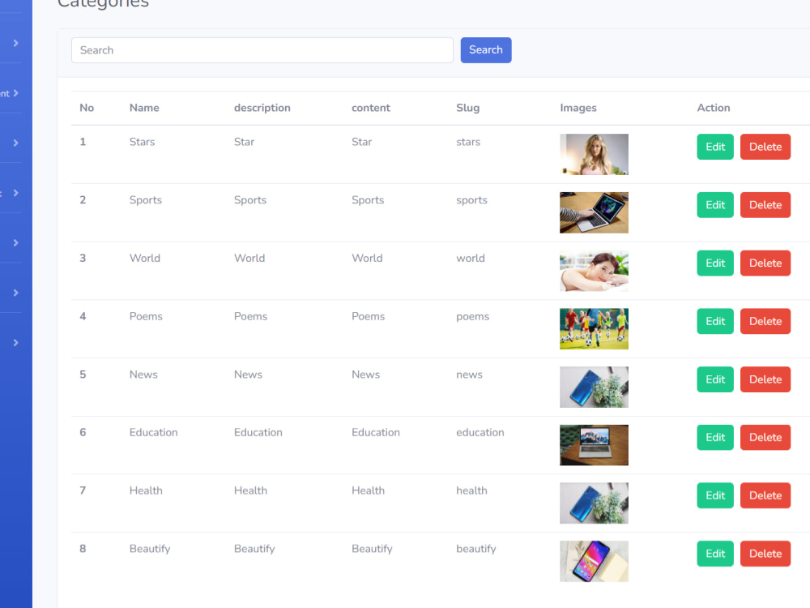The height and width of the screenshot is (608, 810).
Task: Select the 'beautify' slug cell
Action: [x=476, y=549]
